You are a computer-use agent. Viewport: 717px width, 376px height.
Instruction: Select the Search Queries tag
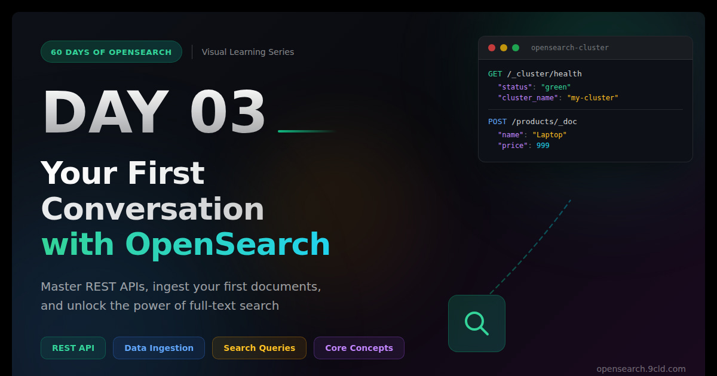coord(259,348)
